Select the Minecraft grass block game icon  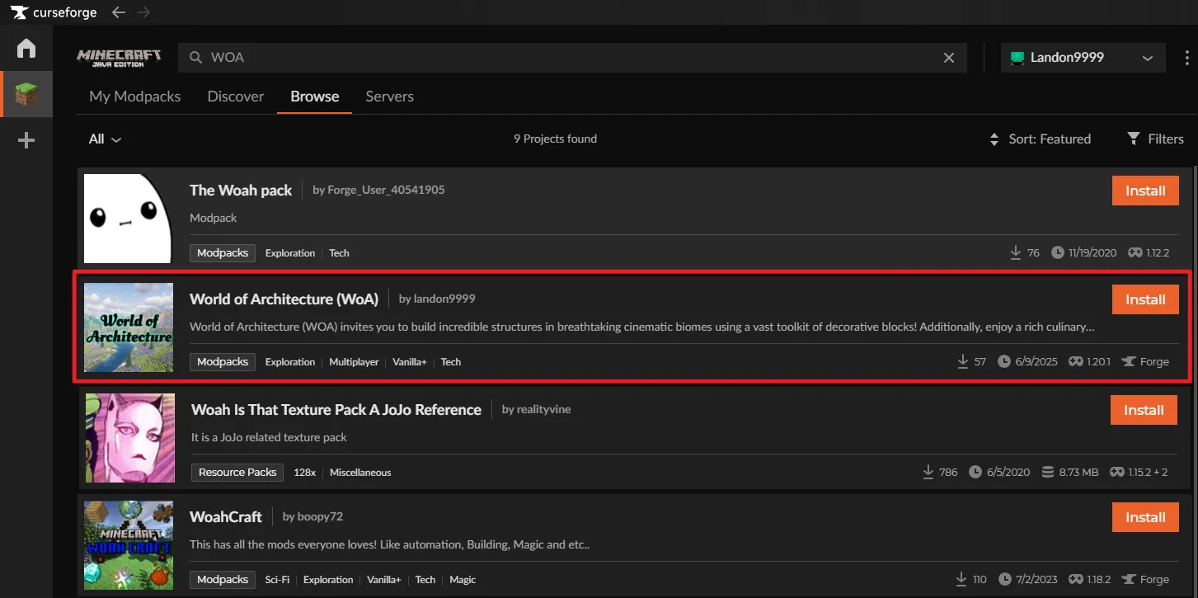coord(26,94)
